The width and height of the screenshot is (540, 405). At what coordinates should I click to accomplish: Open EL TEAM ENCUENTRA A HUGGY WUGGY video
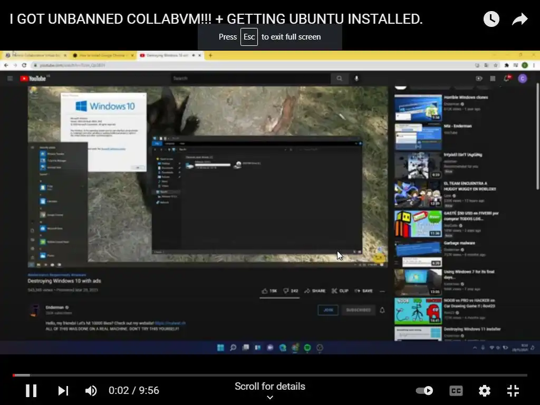[418, 194]
